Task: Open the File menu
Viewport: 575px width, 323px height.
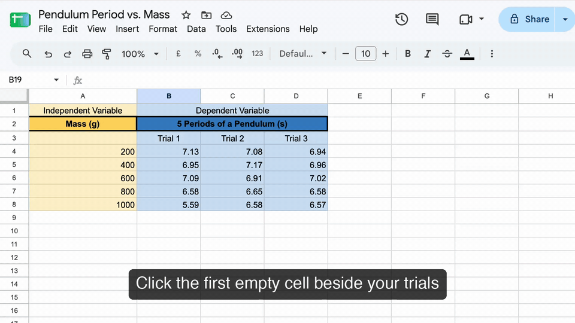Action: pyautogui.click(x=46, y=29)
